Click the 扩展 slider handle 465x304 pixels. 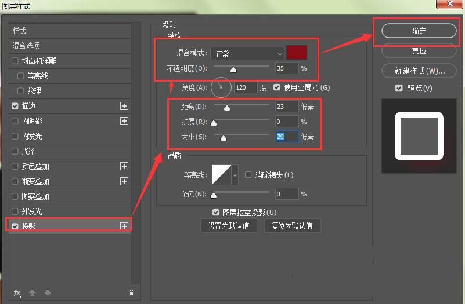click(x=214, y=123)
